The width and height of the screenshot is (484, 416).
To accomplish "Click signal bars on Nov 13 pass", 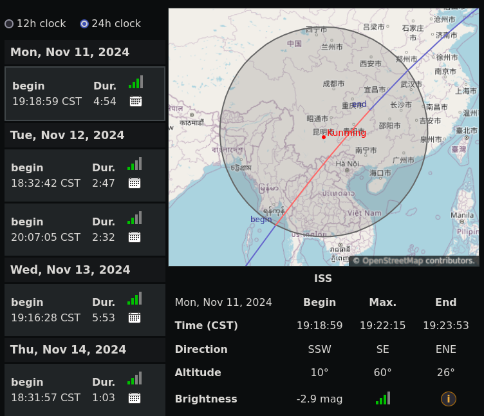I will tap(135, 299).
